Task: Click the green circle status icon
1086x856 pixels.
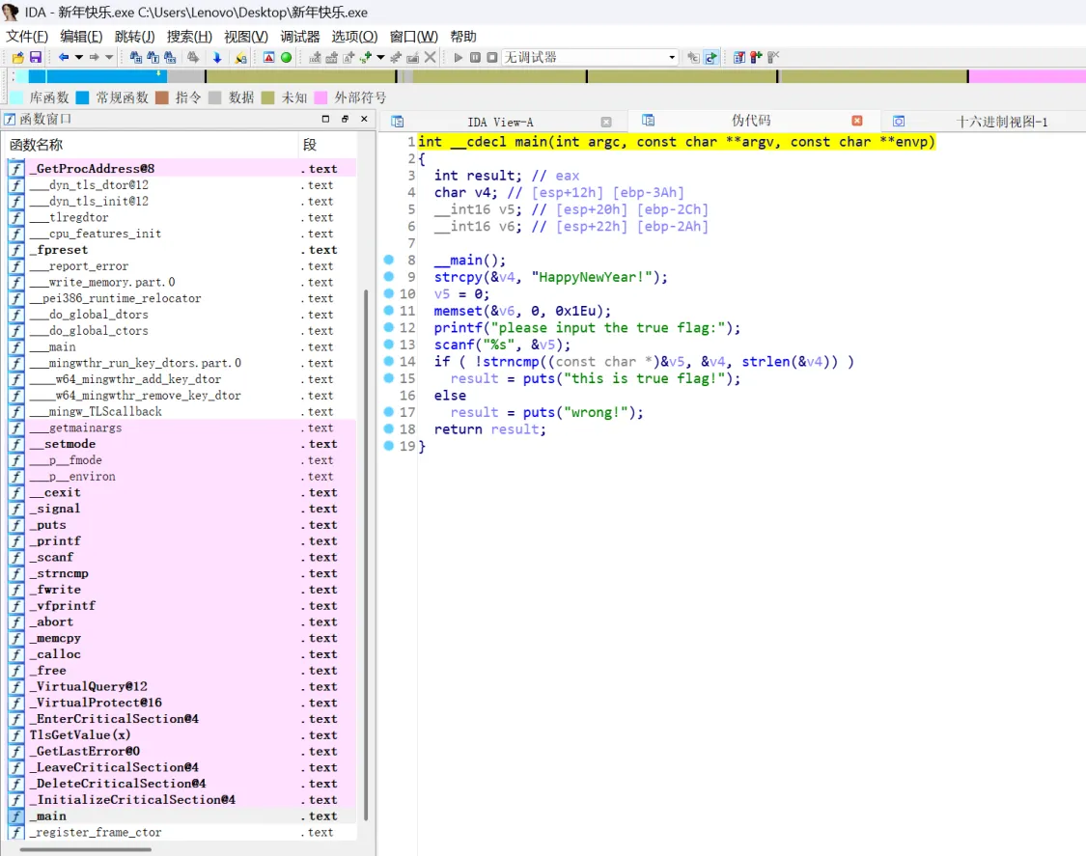Action: (x=286, y=58)
